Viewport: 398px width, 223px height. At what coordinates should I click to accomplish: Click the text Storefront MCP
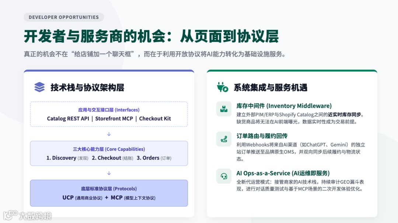114,119
